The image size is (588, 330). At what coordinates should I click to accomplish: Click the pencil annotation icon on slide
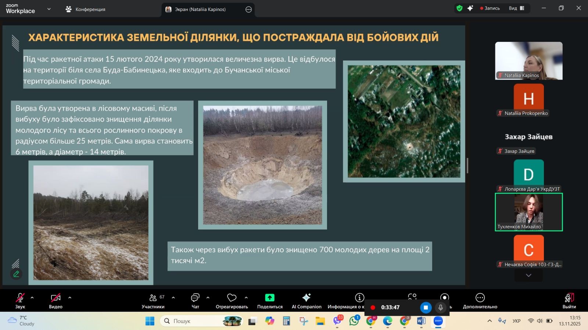coord(16,274)
